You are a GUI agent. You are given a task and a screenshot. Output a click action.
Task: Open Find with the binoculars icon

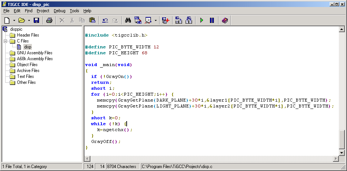(x=128, y=21)
